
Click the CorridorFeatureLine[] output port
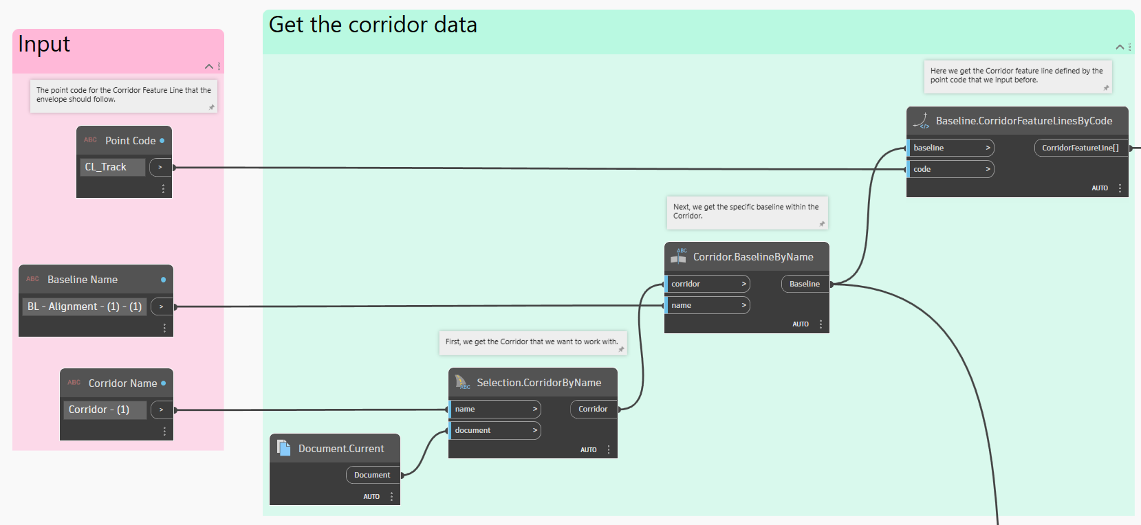[x=1080, y=148]
